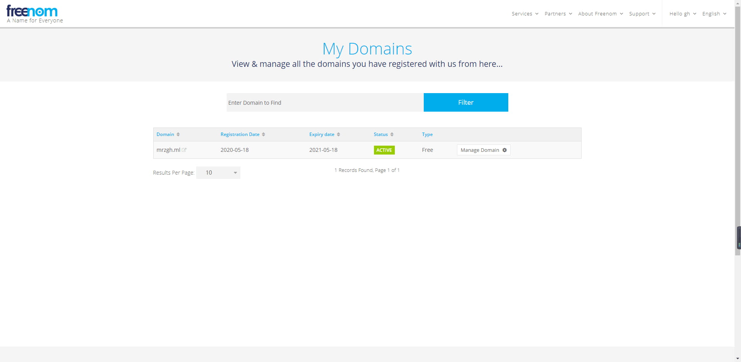Click the gear icon in Manage Domain

coord(504,150)
